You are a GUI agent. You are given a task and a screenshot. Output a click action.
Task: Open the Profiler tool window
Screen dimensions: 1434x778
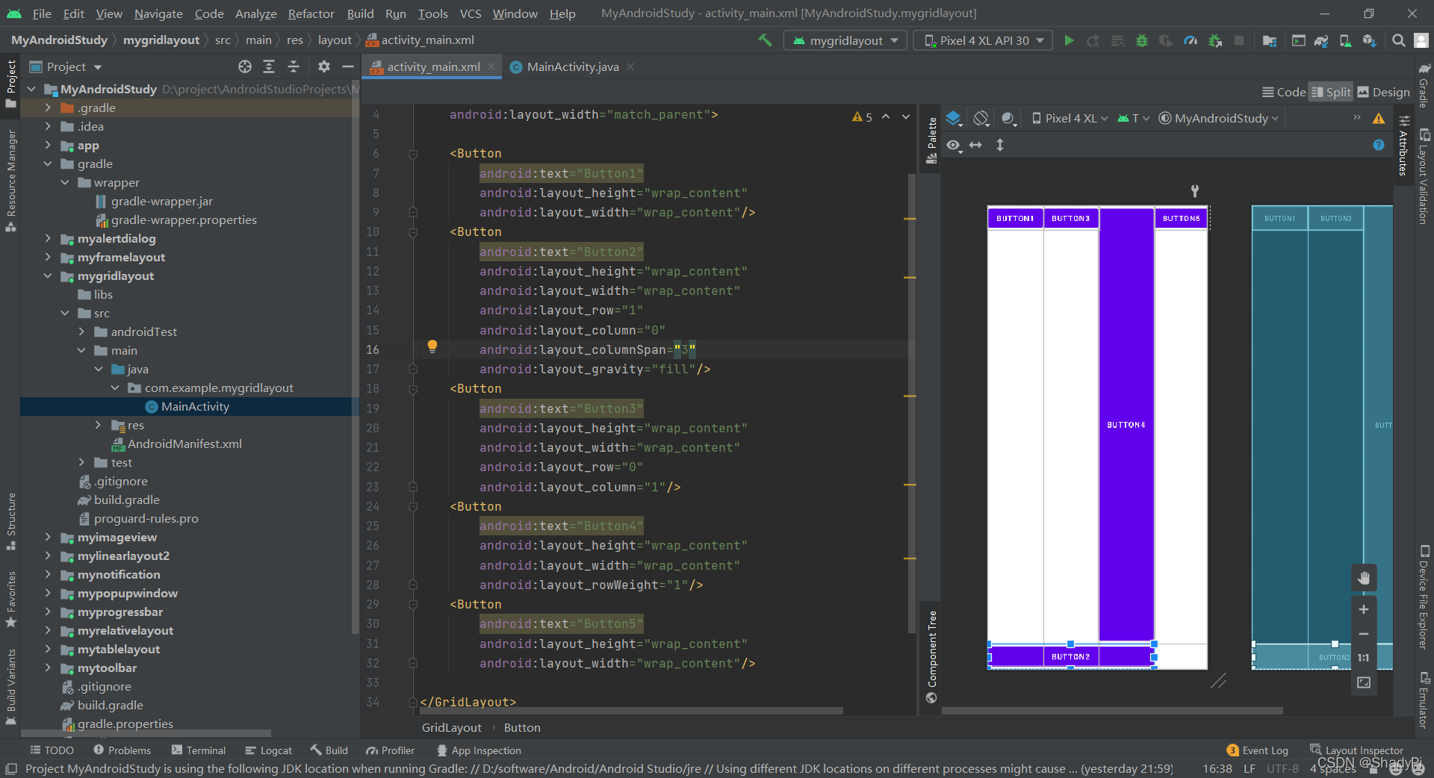(390, 750)
